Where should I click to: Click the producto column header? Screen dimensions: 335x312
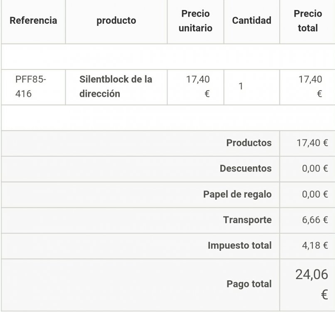point(116,21)
